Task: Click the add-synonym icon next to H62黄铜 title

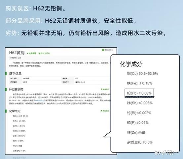Action: coord(39,54)
